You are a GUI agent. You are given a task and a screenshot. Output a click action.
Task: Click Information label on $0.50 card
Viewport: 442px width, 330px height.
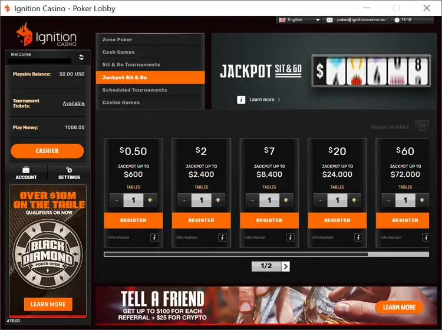118,237
